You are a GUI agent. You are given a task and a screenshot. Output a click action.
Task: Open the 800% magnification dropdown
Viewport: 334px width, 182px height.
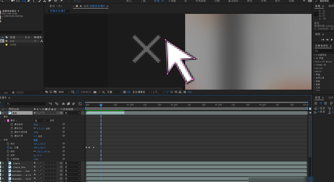pos(64,92)
